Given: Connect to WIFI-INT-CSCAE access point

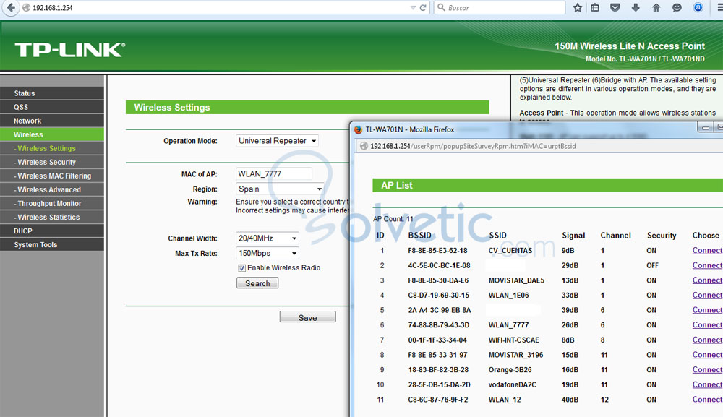Looking at the screenshot, I should point(707,340).
